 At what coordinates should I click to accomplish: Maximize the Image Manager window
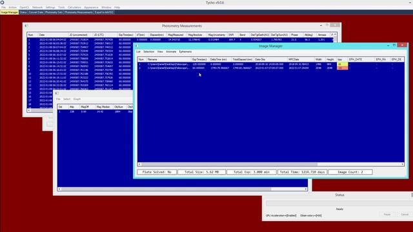pyautogui.click(x=394, y=45)
